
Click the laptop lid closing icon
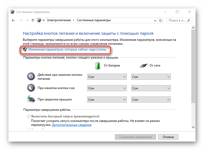point(31,99)
